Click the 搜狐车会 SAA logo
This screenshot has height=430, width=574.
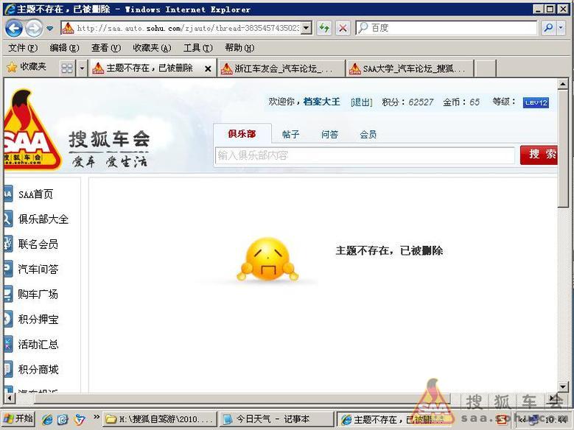29,131
